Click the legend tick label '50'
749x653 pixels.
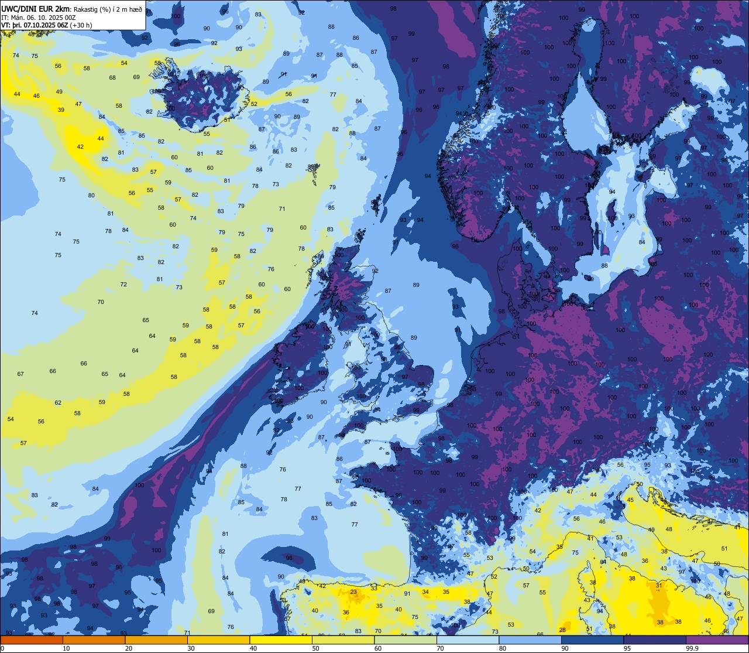[315, 648]
